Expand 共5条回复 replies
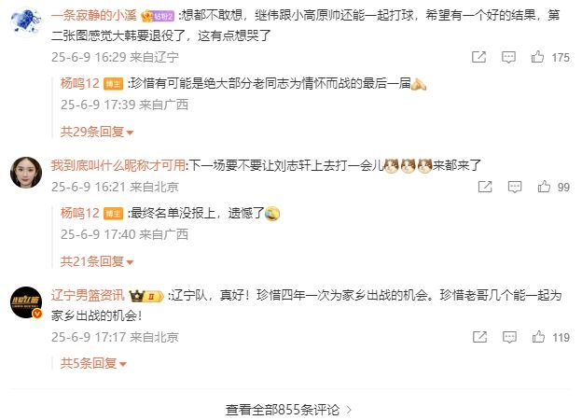 (x=93, y=363)
